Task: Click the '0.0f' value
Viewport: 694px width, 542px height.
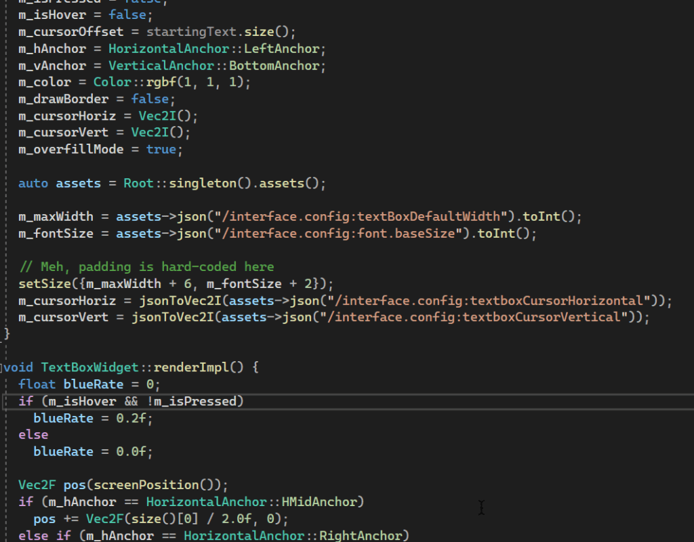Action: [131, 452]
